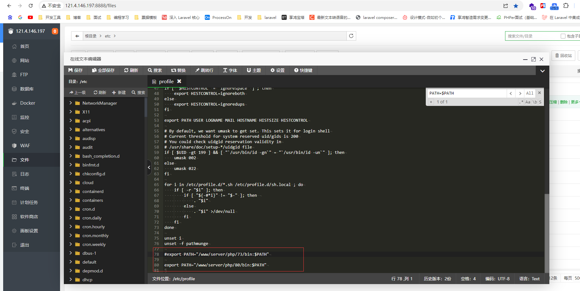Image resolution: width=580 pixels, height=291 pixels.
Task: Click the PATH=$PATH search input field
Action: [x=467, y=93]
